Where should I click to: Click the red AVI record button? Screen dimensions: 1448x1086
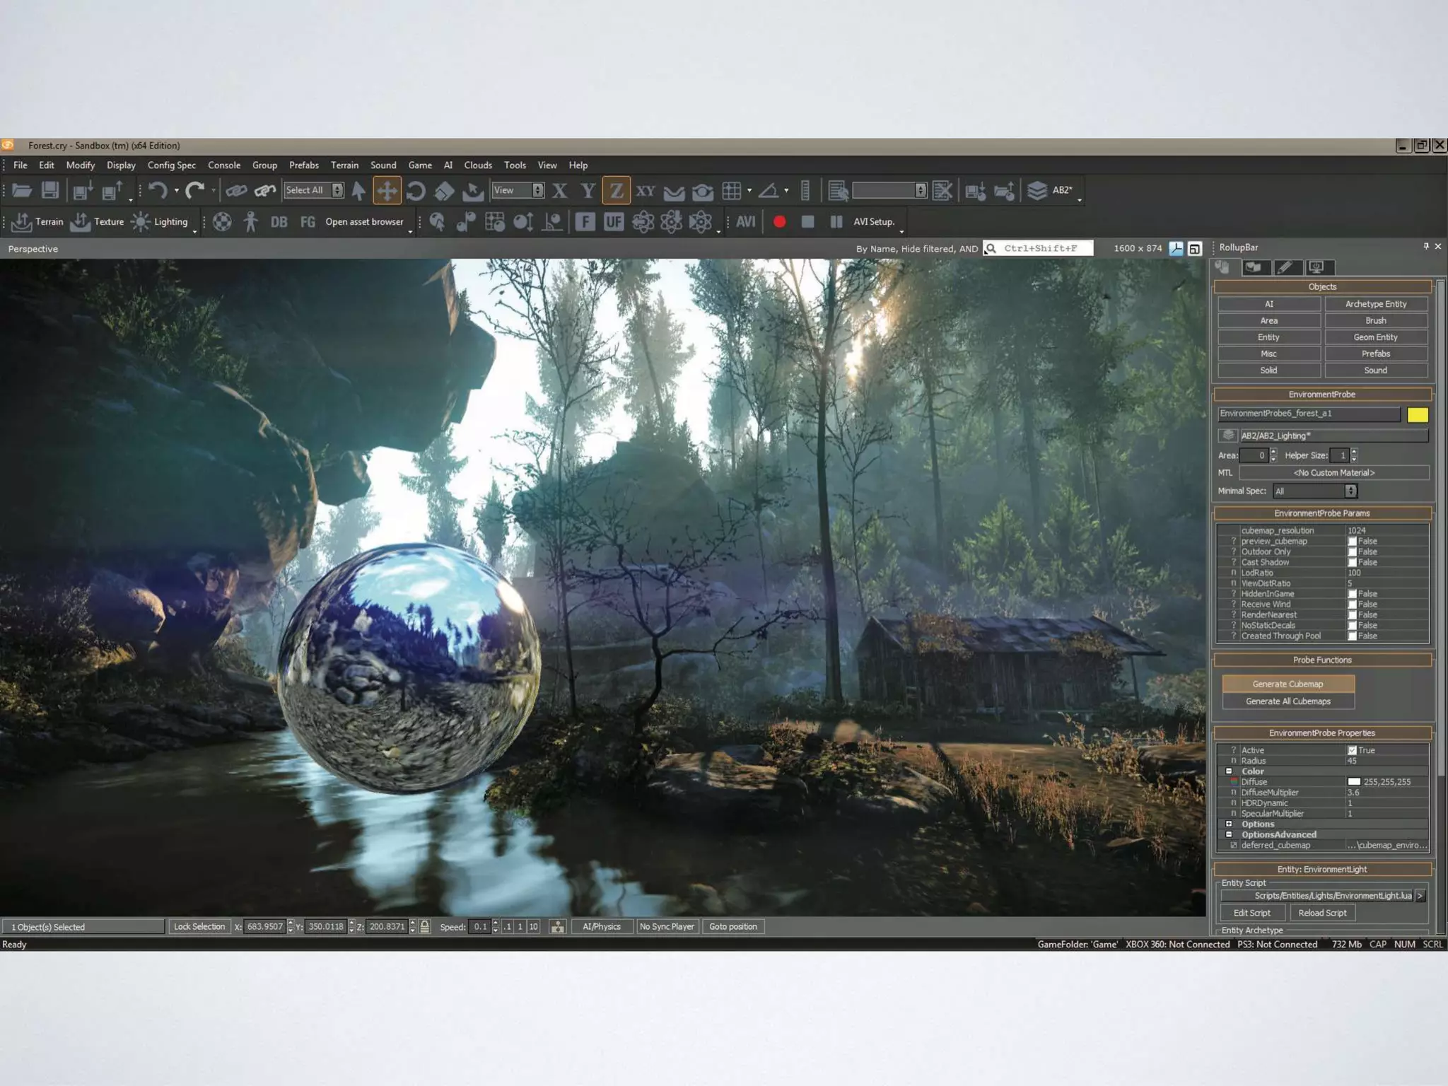pos(779,222)
